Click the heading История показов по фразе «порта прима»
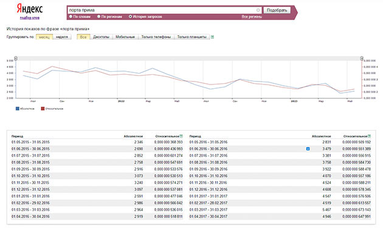 48,29
